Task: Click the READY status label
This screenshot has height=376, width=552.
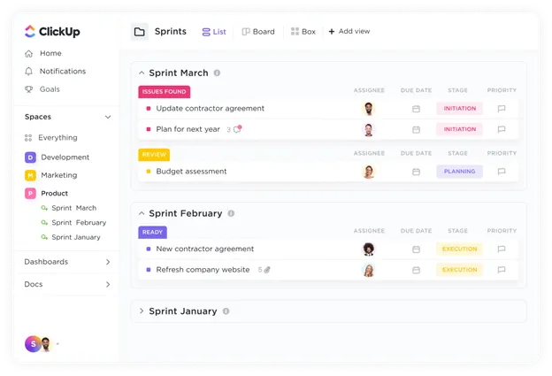Action: (x=152, y=232)
